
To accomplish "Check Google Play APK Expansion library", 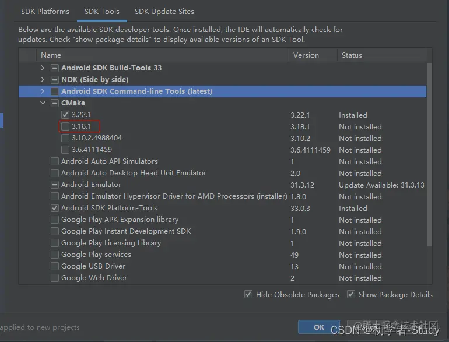I will [55, 220].
